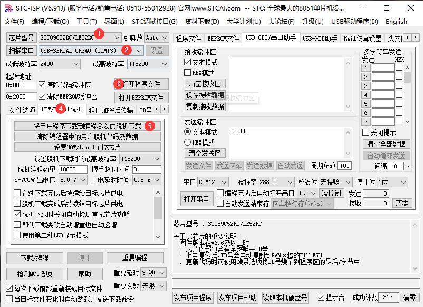
Task: Toggle 清除代码缓冲区 checkbox
Action: click(42, 85)
